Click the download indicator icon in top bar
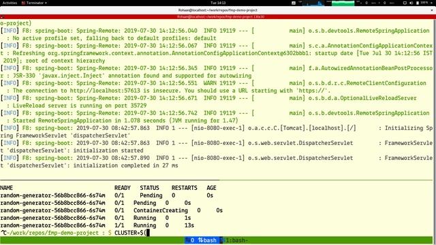436x245 pixels. point(294,3)
